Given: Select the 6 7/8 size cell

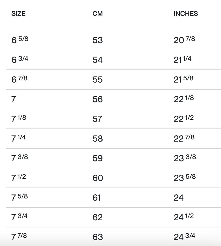Looking at the screenshot, I should coord(19,79).
